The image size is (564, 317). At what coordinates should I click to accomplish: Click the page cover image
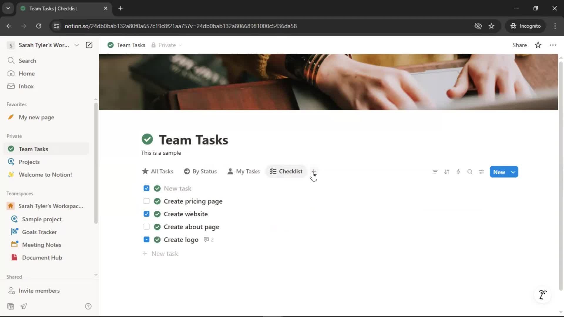pyautogui.click(x=328, y=82)
